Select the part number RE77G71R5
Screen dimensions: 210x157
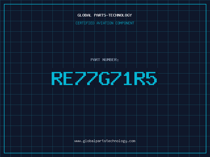(x=104, y=78)
